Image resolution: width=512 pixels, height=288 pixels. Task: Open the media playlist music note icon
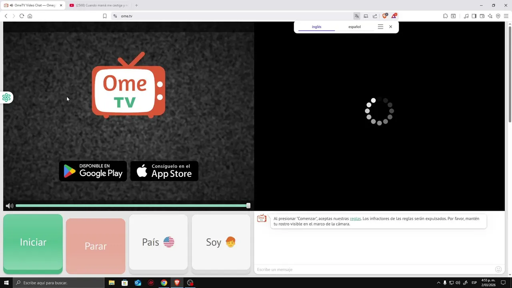pos(466,16)
